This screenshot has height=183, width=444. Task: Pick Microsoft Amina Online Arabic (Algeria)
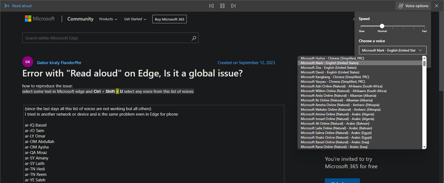point(360,114)
